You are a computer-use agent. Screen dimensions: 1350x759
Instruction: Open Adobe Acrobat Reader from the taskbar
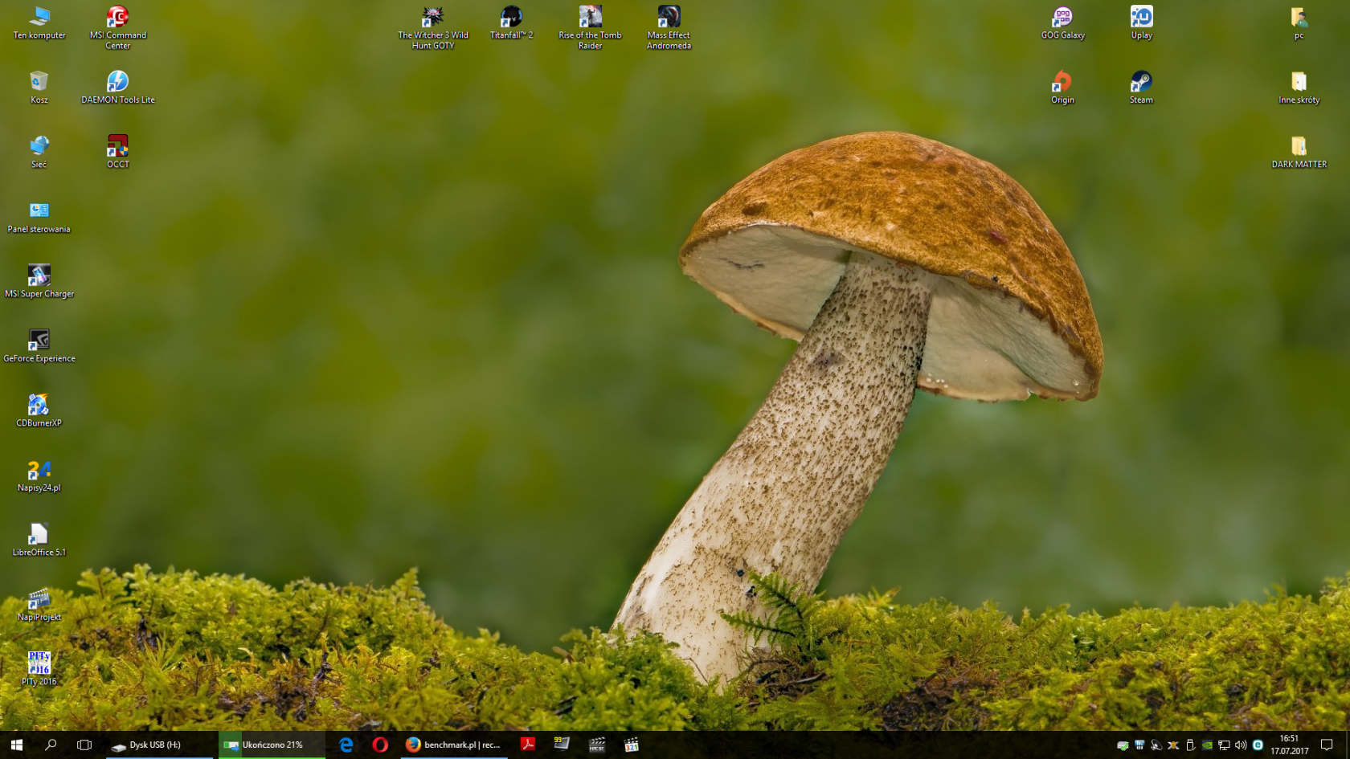[528, 745]
